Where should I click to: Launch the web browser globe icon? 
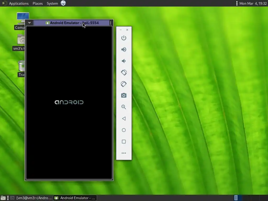(63, 3)
